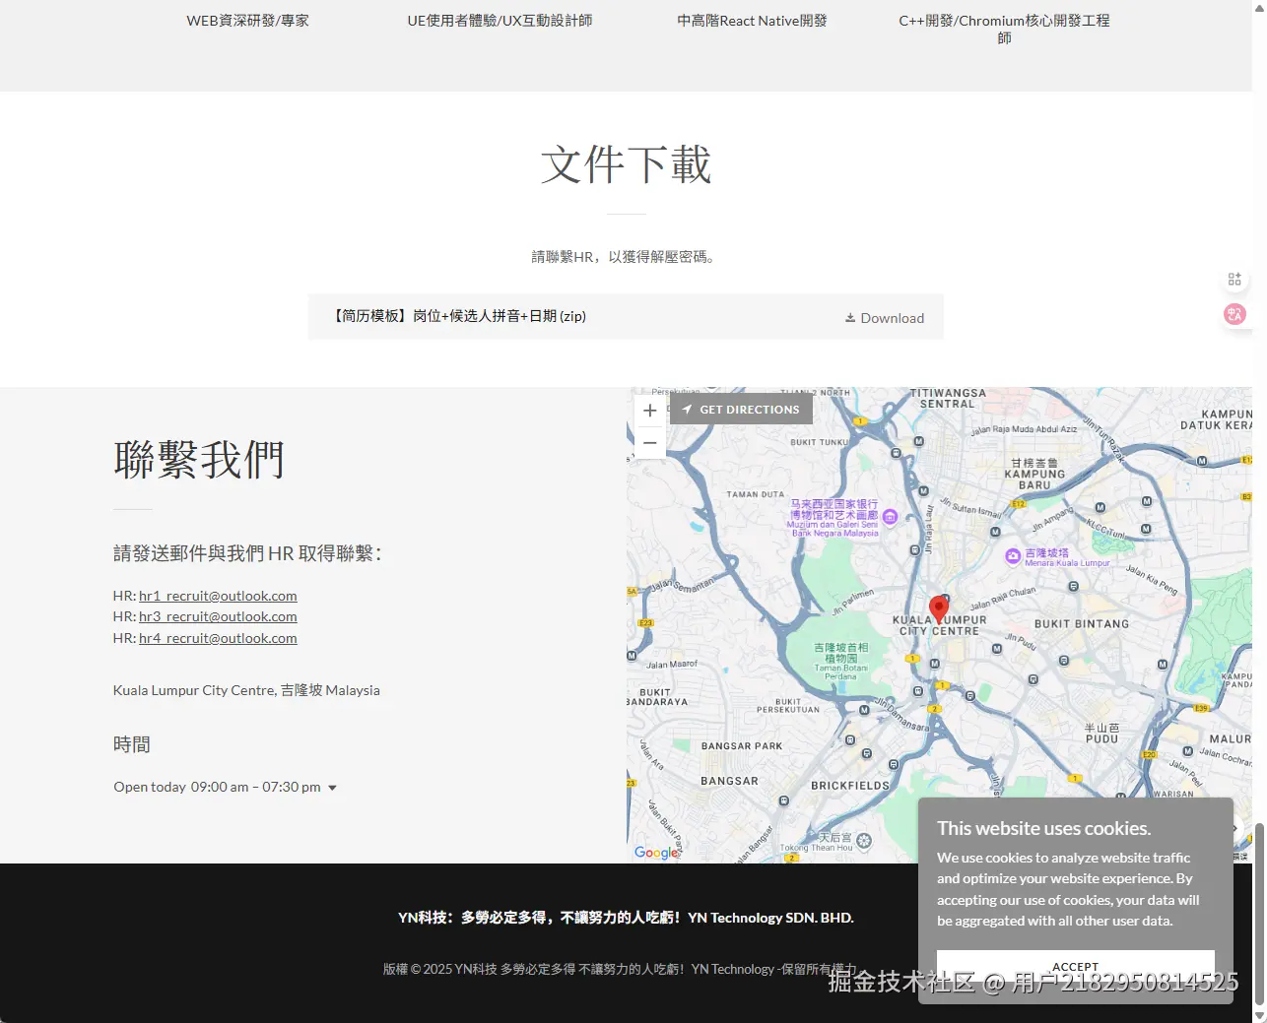Open the pink language translate widget icon
The image size is (1267, 1023).
1234,314
